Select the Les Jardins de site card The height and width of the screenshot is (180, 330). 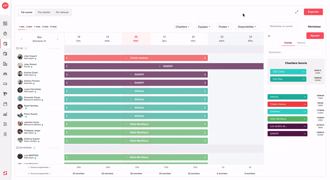pos(287,126)
